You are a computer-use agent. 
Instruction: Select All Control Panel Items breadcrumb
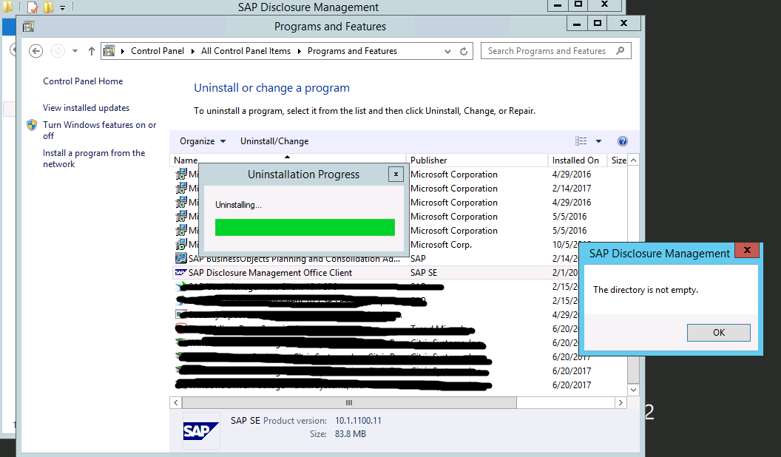pos(246,51)
